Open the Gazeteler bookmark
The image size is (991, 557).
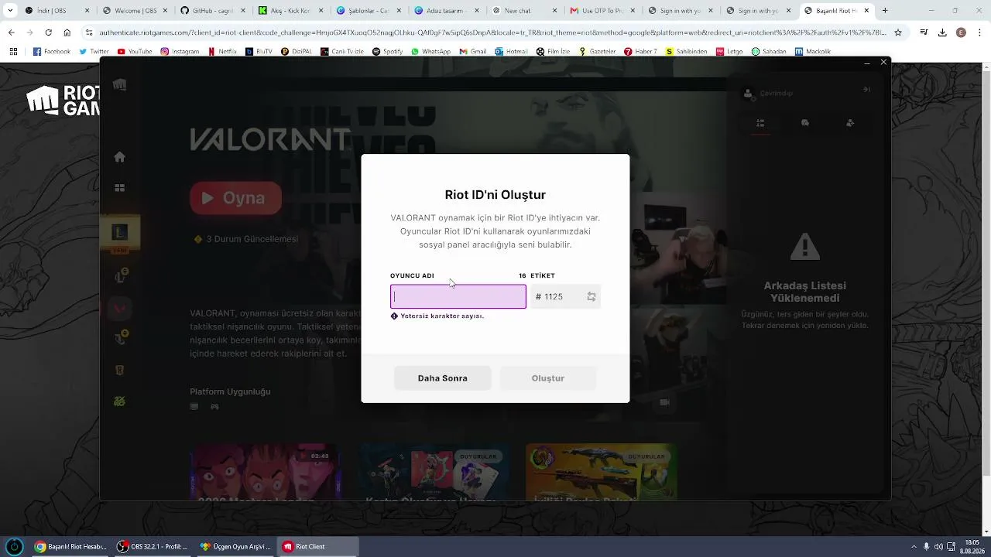tap(598, 52)
